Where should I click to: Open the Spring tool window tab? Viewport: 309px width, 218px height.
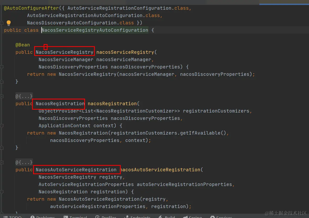point(192,217)
